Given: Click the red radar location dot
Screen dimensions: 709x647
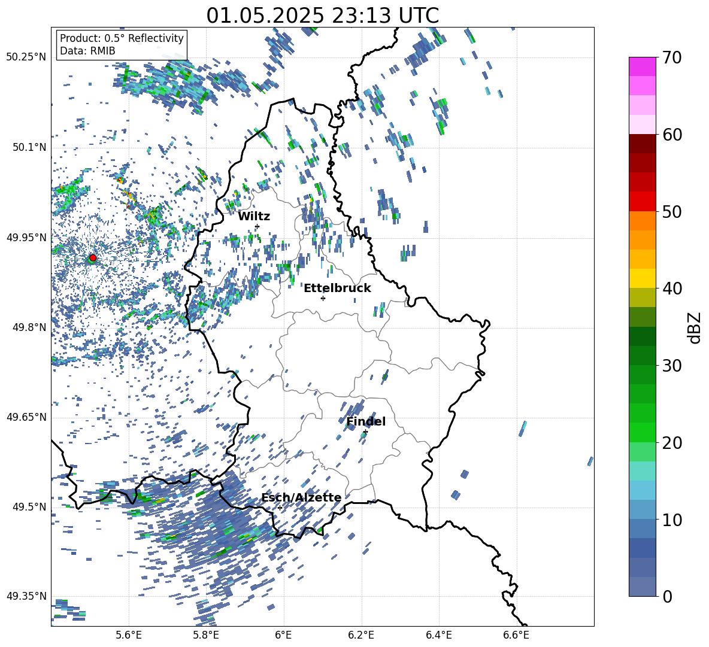Looking at the screenshot, I should (x=93, y=258).
